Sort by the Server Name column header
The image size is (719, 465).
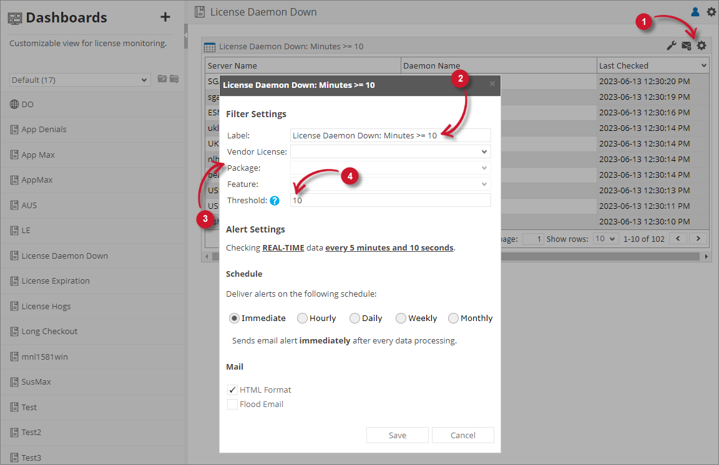[x=303, y=65]
